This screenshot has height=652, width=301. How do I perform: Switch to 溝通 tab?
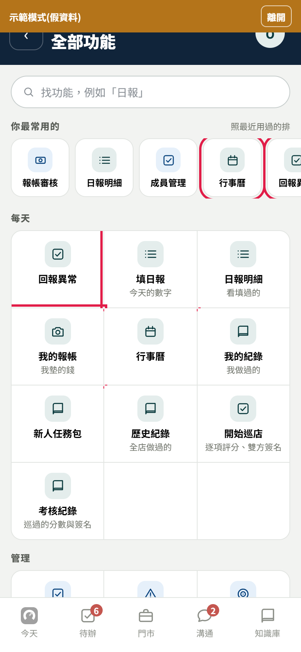tap(205, 622)
